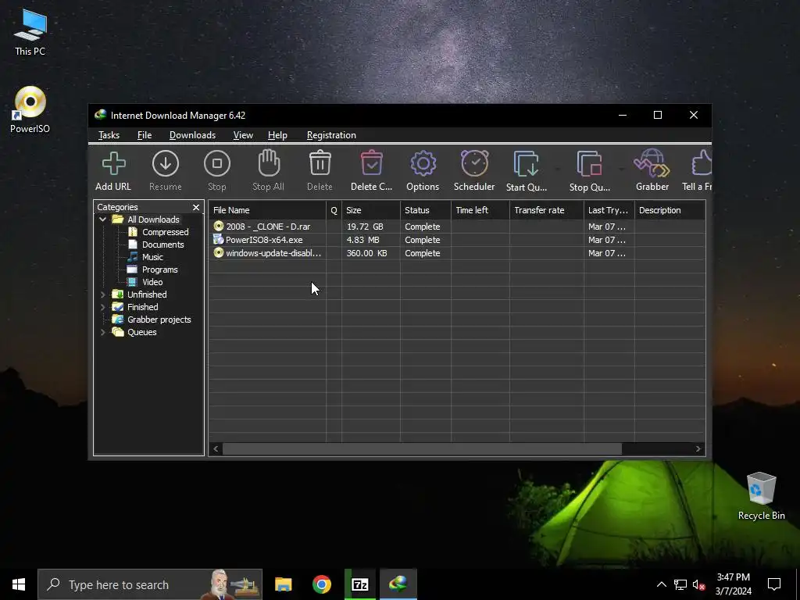Click the Start Queue icon
Viewport: 800px width, 600px height.
527,170
